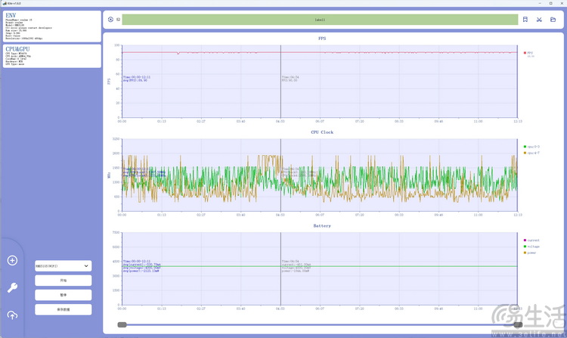Click the 保存数据 (Save data) button
Viewport: 567px width, 338px height.
pyautogui.click(x=64, y=309)
